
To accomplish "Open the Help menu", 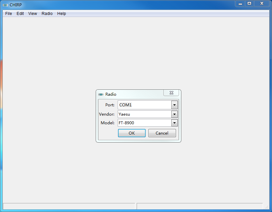I will (x=62, y=14).
